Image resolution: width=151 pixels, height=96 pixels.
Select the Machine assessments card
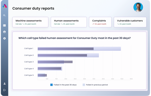[30, 22]
